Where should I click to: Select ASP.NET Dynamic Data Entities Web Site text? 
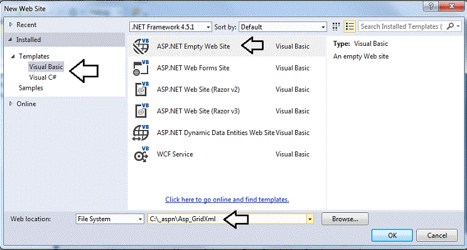coord(216,133)
